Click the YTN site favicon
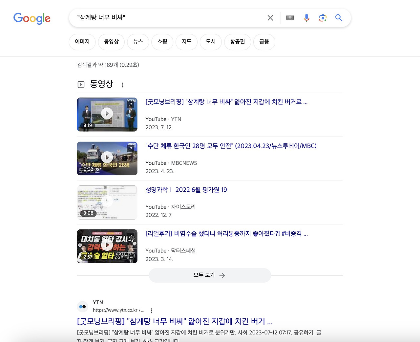The image size is (420, 342). coord(82,307)
